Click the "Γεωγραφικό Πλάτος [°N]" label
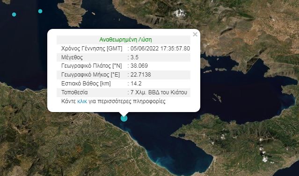The width and height of the screenshot is (299, 176). coord(92,66)
